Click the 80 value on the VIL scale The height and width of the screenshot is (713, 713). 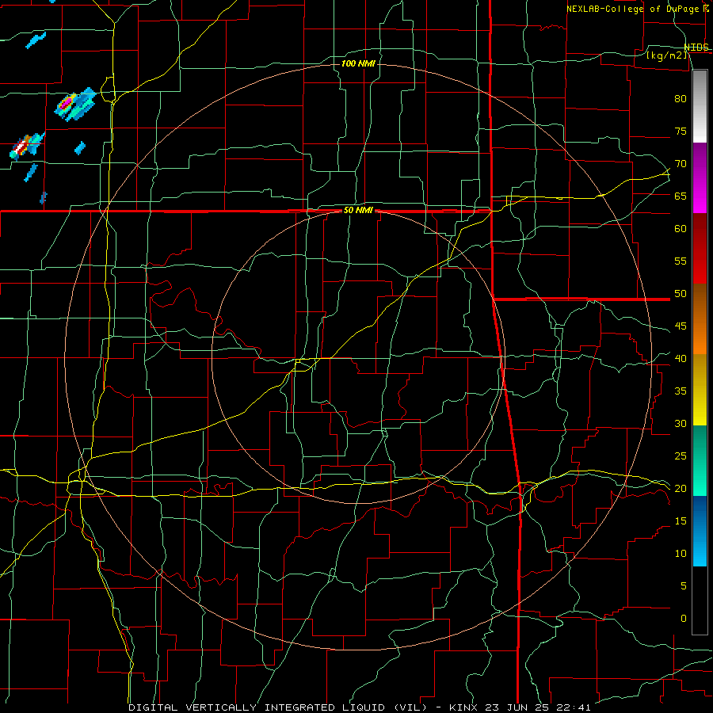[681, 99]
